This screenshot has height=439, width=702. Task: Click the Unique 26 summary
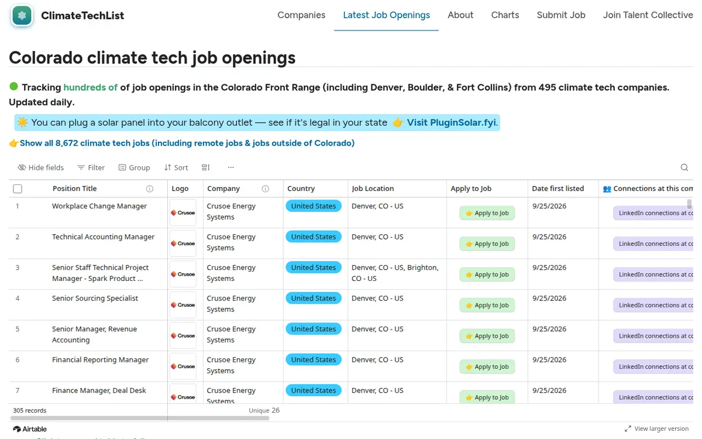pos(264,410)
